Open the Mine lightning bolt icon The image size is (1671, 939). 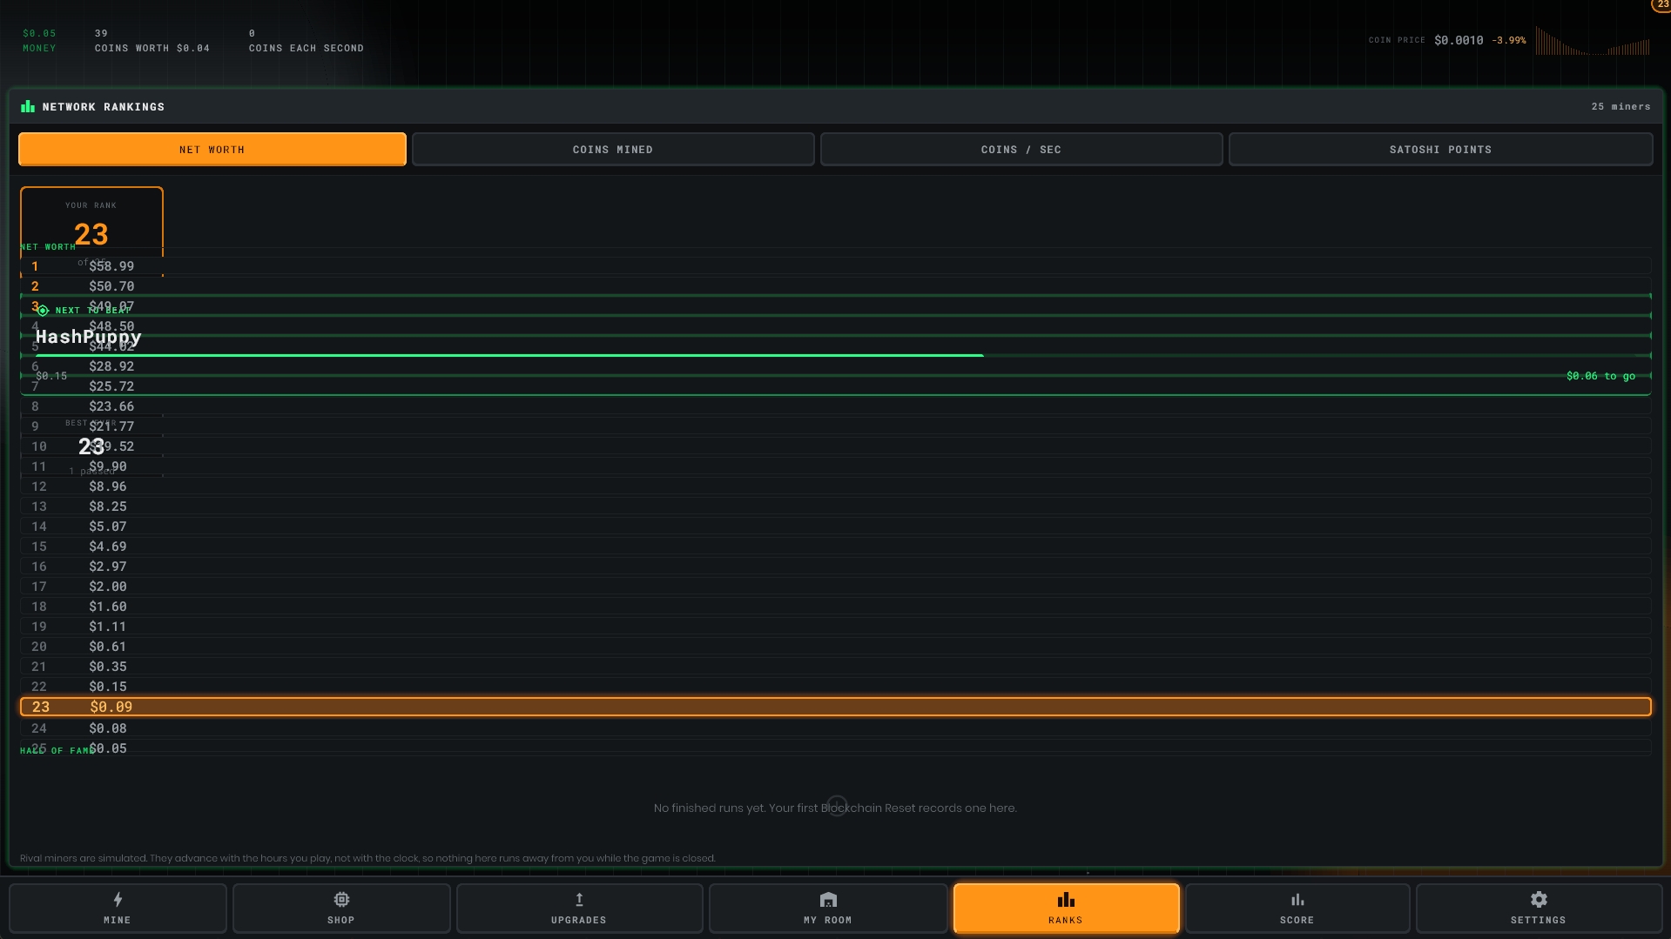coord(118,899)
